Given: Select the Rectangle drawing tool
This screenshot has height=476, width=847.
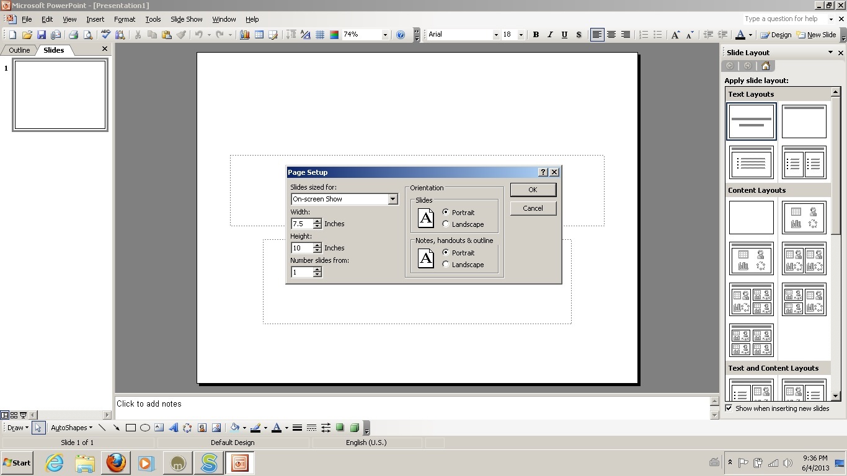Looking at the screenshot, I should (x=130, y=428).
